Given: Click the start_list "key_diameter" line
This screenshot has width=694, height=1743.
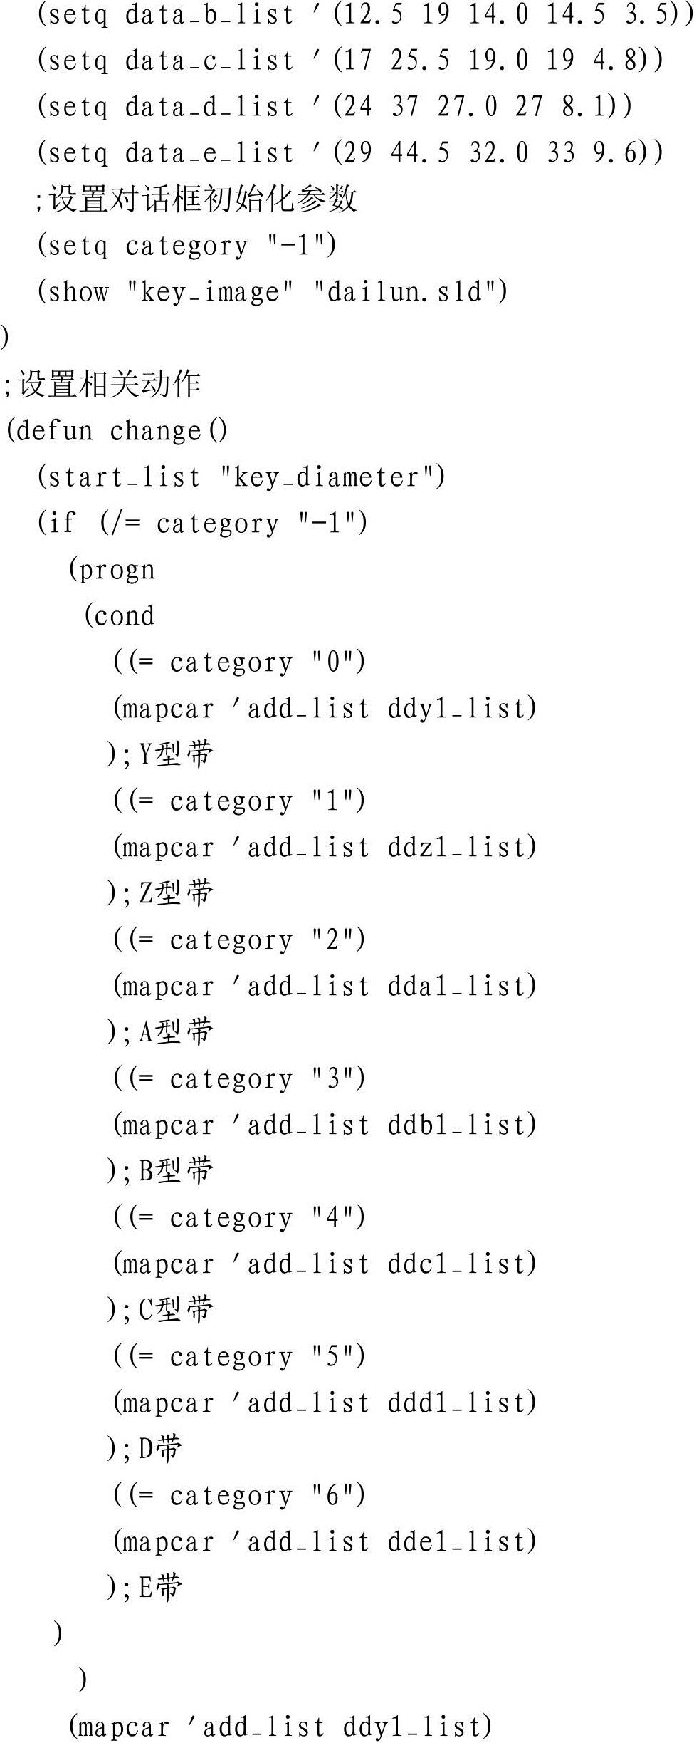Looking at the screenshot, I should 241,478.
